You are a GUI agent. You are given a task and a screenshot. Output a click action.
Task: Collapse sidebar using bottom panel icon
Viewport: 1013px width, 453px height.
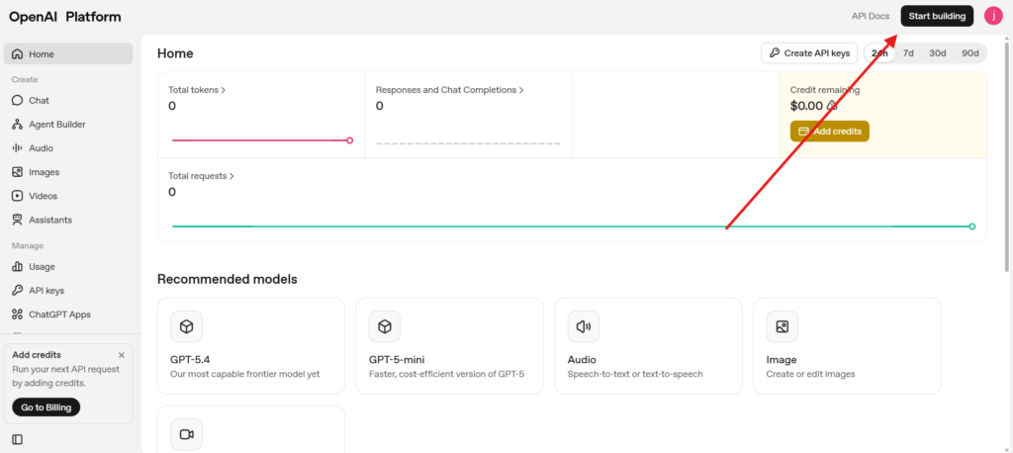pos(18,439)
